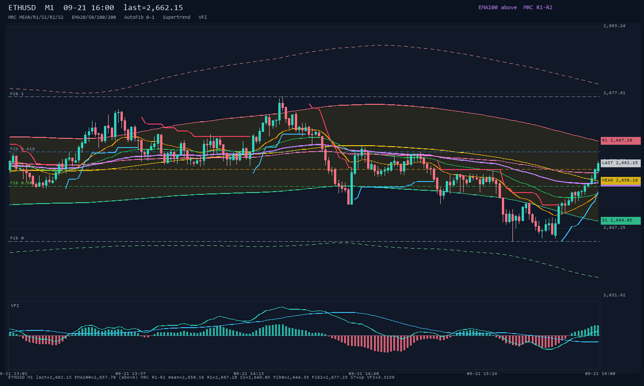Viewport: 644px width, 386px height.
Task: Click the Fib 0 level label
Action: click(x=17, y=238)
